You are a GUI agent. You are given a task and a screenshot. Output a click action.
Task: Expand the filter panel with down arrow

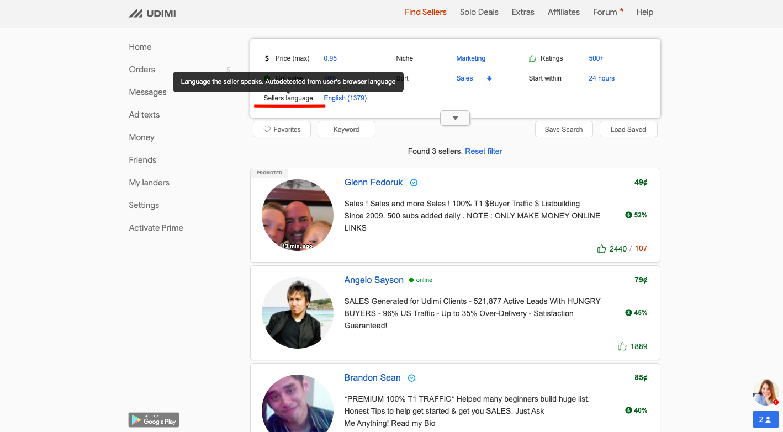click(455, 118)
